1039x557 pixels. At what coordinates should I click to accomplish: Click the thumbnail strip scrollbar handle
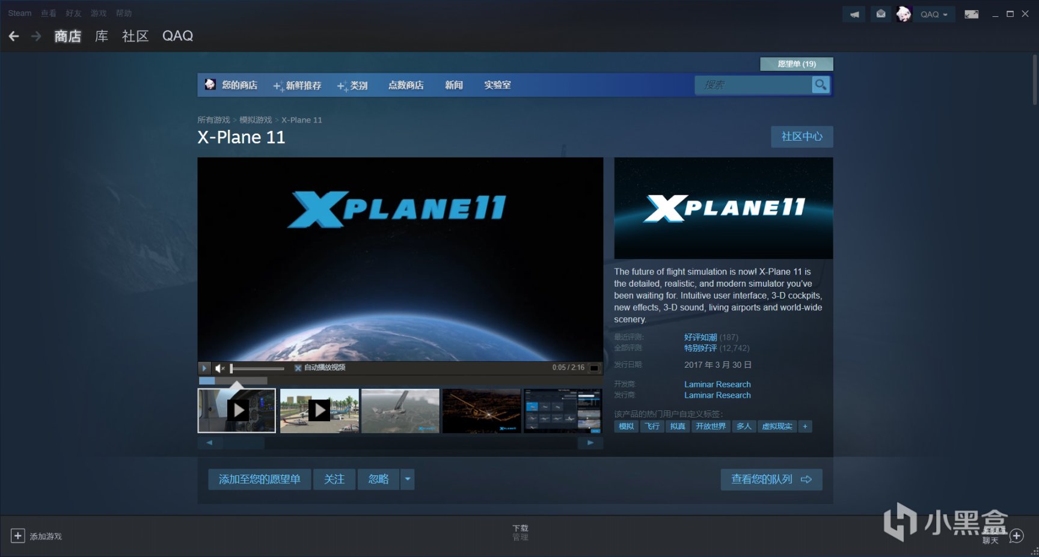coord(244,443)
